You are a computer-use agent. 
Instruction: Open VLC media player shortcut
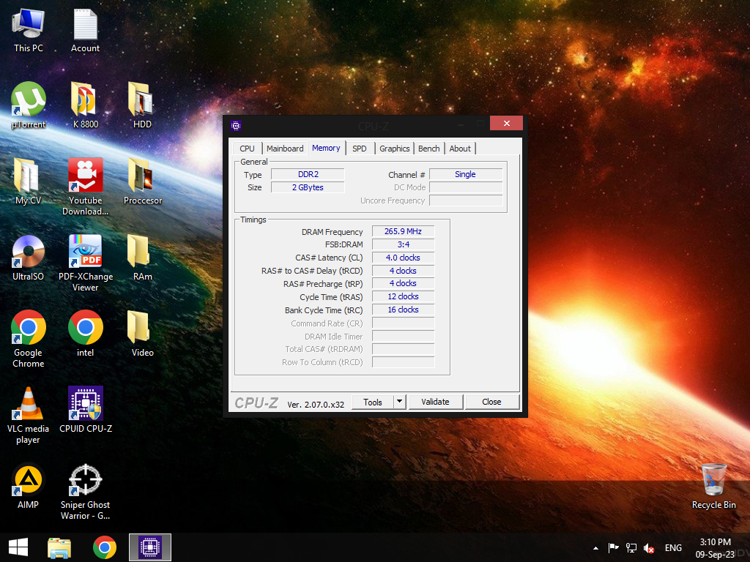coord(29,404)
